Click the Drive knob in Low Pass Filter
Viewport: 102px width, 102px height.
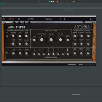pyautogui.click(x=34, y=40)
